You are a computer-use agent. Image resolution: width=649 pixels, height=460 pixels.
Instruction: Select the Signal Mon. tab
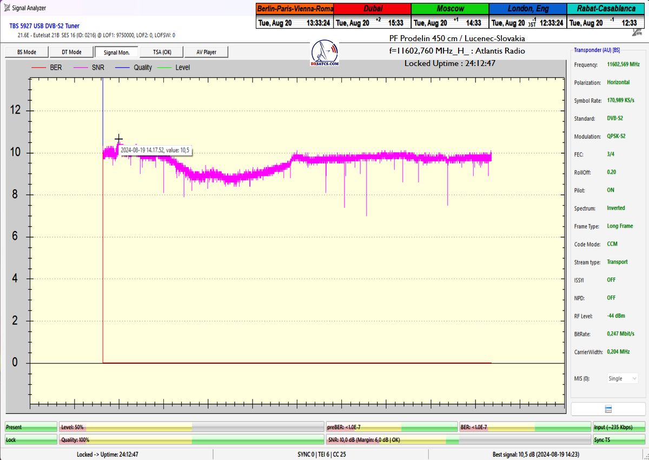[116, 52]
